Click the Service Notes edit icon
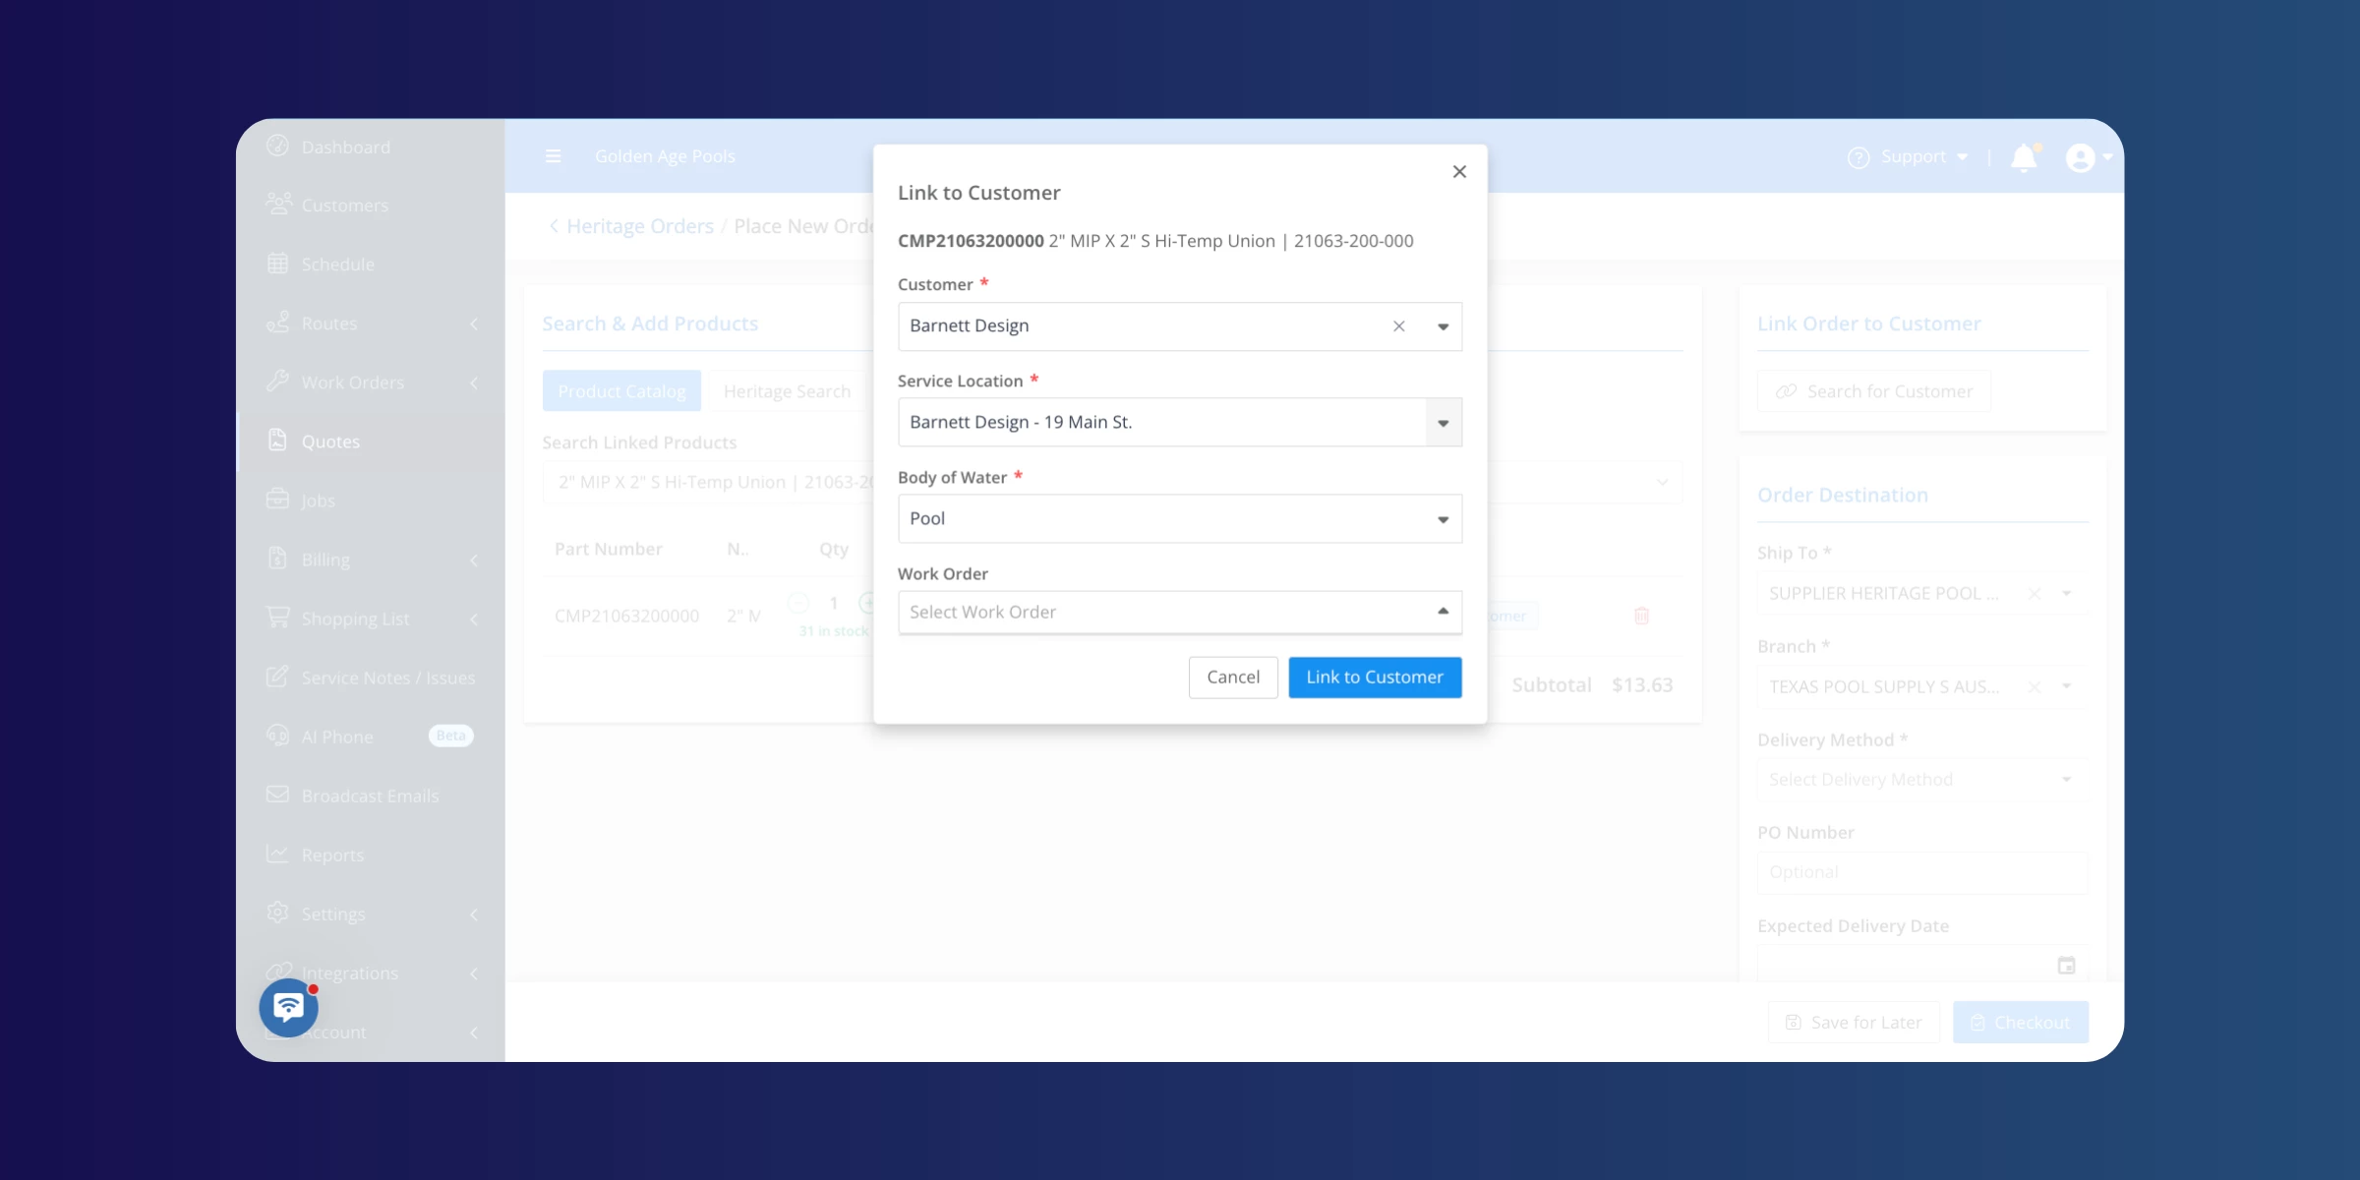The width and height of the screenshot is (2360, 1180). point(277,676)
